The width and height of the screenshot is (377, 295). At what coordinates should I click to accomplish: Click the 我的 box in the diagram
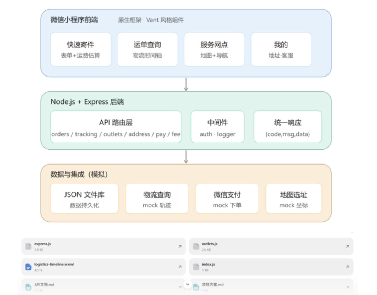coord(281,49)
